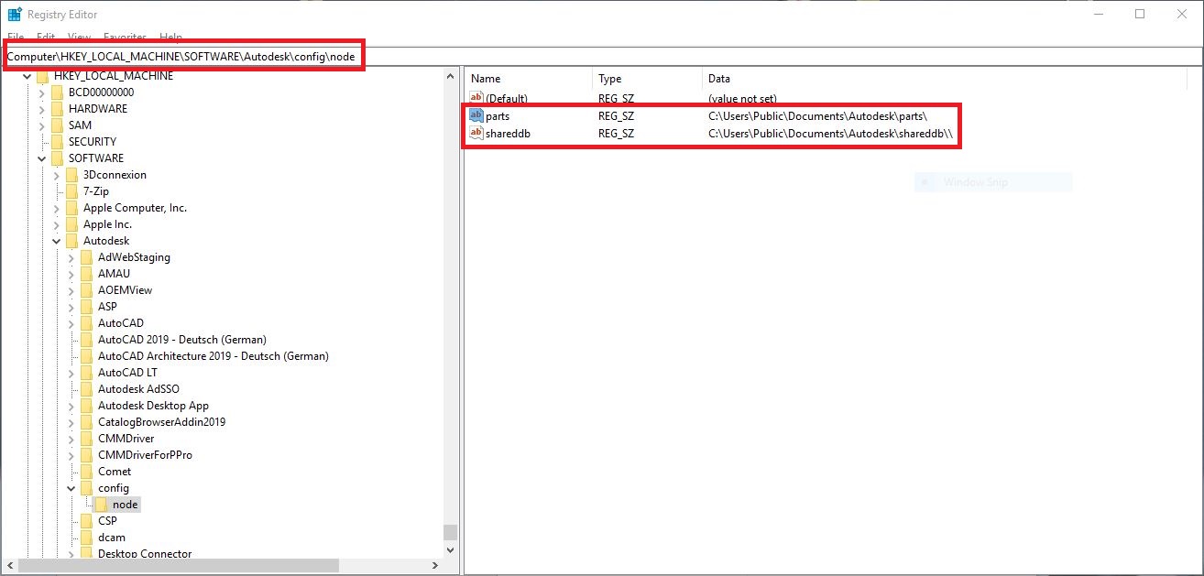Collapse the Autodesk key

click(x=57, y=240)
